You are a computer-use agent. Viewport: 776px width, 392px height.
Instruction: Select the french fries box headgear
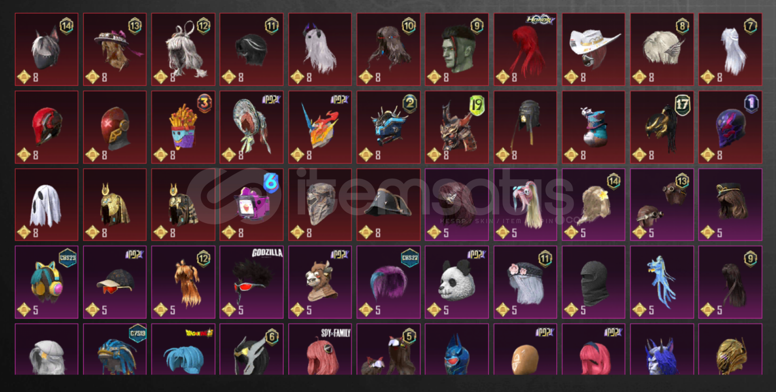(x=183, y=127)
